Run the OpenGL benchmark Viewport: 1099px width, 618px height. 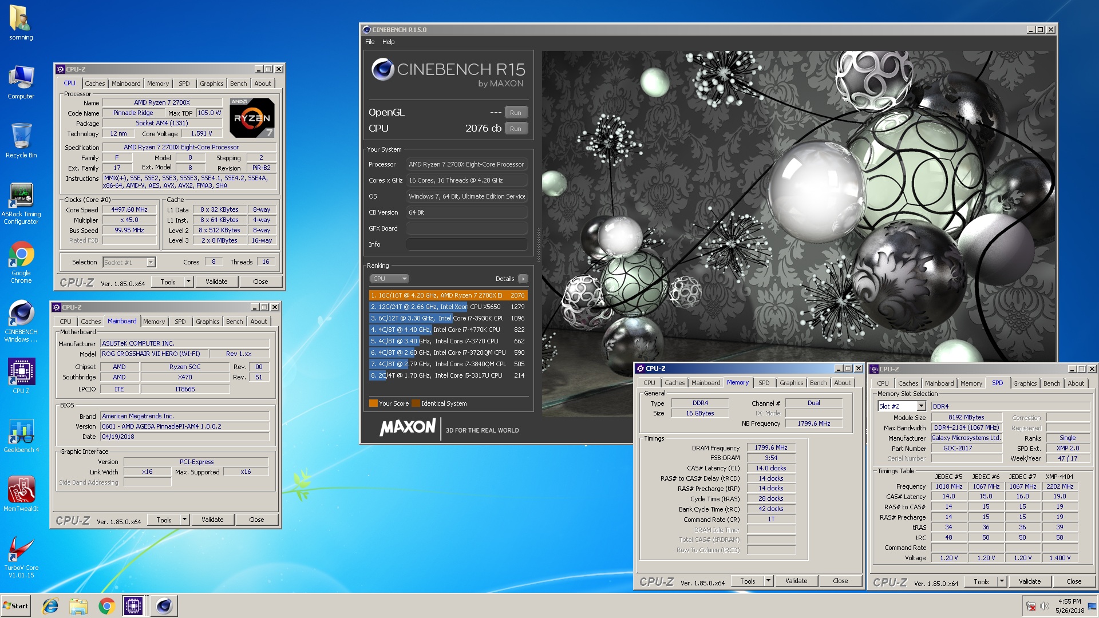pyautogui.click(x=516, y=113)
